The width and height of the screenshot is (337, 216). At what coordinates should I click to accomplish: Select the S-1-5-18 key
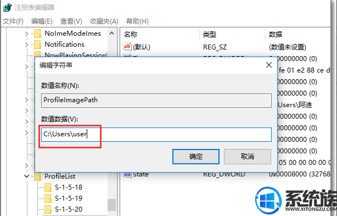pos(69,187)
